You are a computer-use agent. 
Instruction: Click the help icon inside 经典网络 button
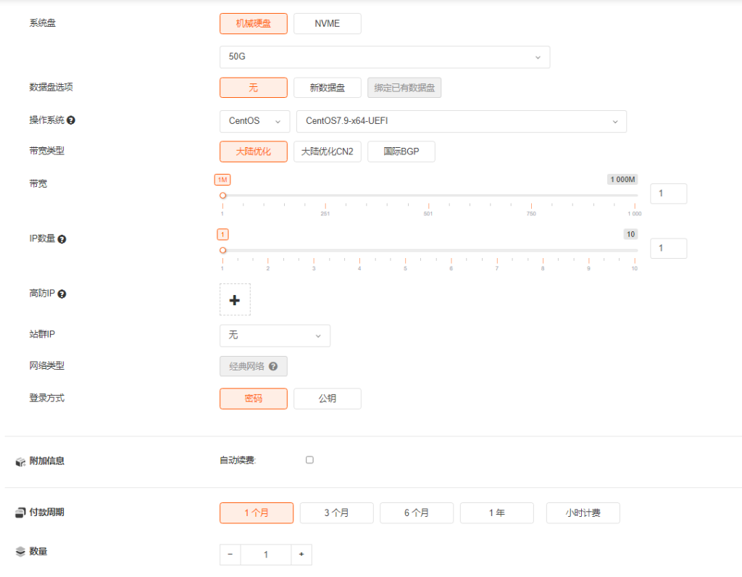click(x=273, y=367)
